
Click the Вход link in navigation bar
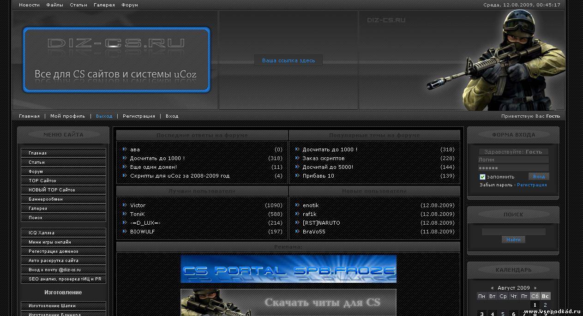click(x=172, y=116)
